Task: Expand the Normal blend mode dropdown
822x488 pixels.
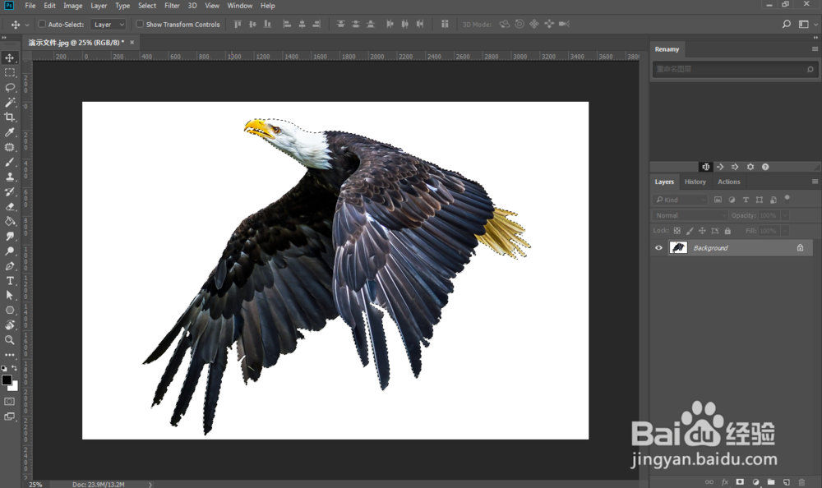Action: [690, 215]
